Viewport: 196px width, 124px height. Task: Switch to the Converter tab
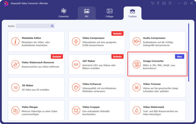[x=63, y=13]
